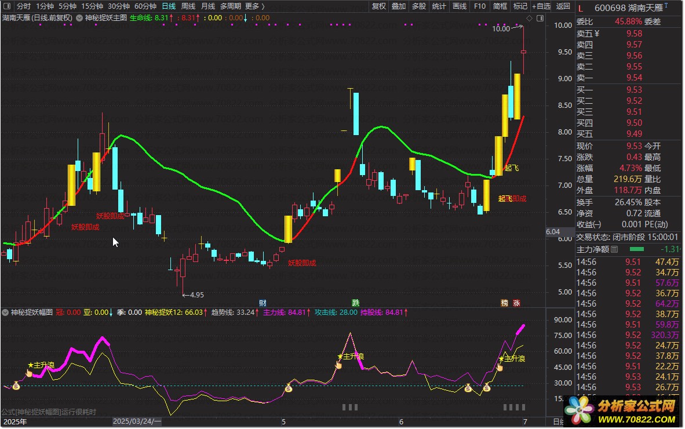Screen dimensions: 685x429
Task: Click rightmost 主升浪 signal label
Action: [512, 359]
